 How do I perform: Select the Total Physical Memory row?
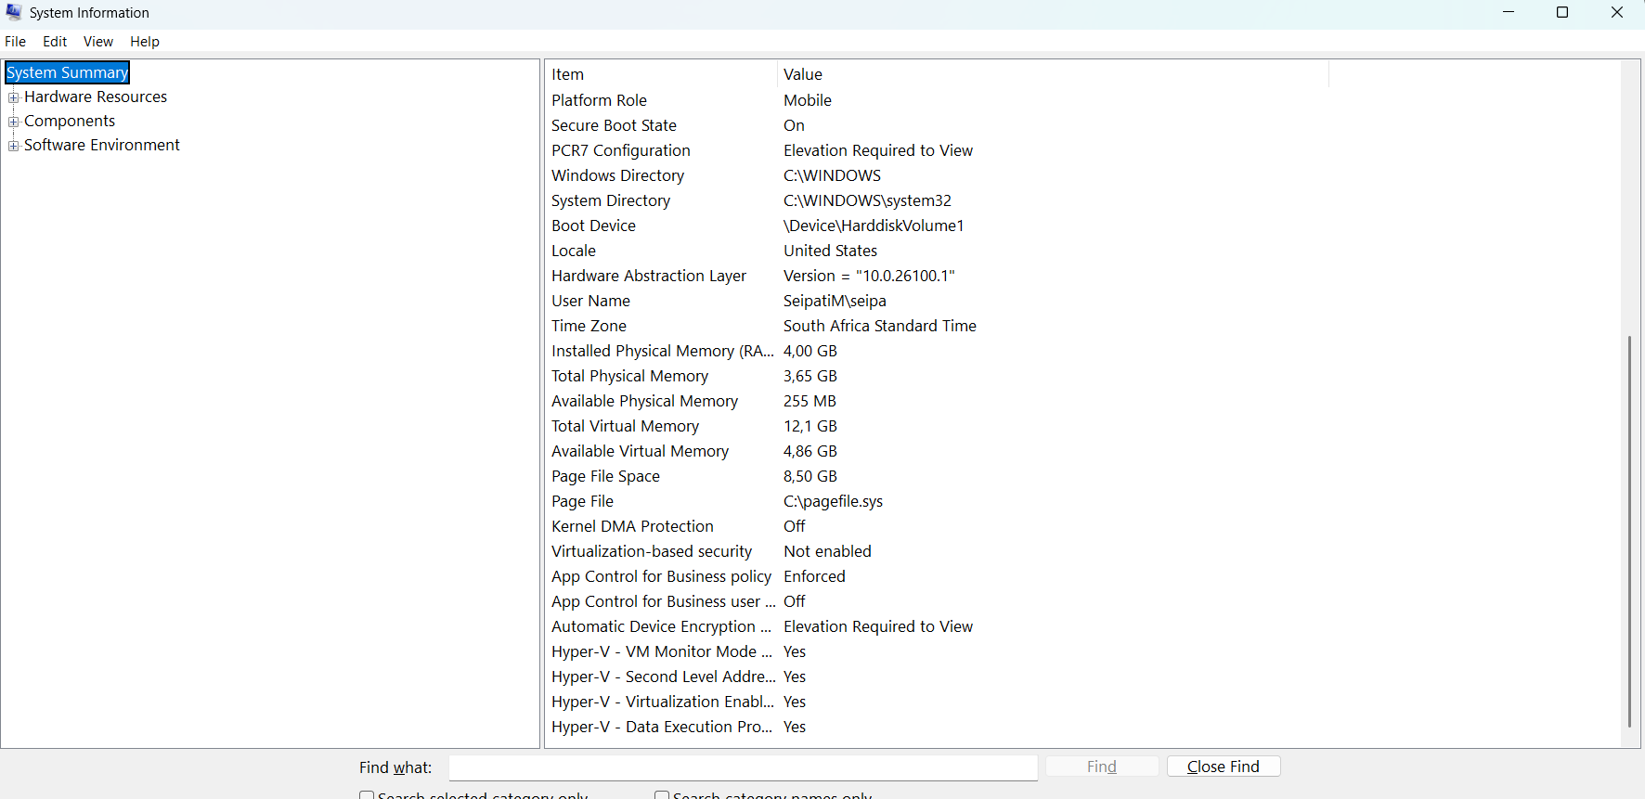point(938,376)
